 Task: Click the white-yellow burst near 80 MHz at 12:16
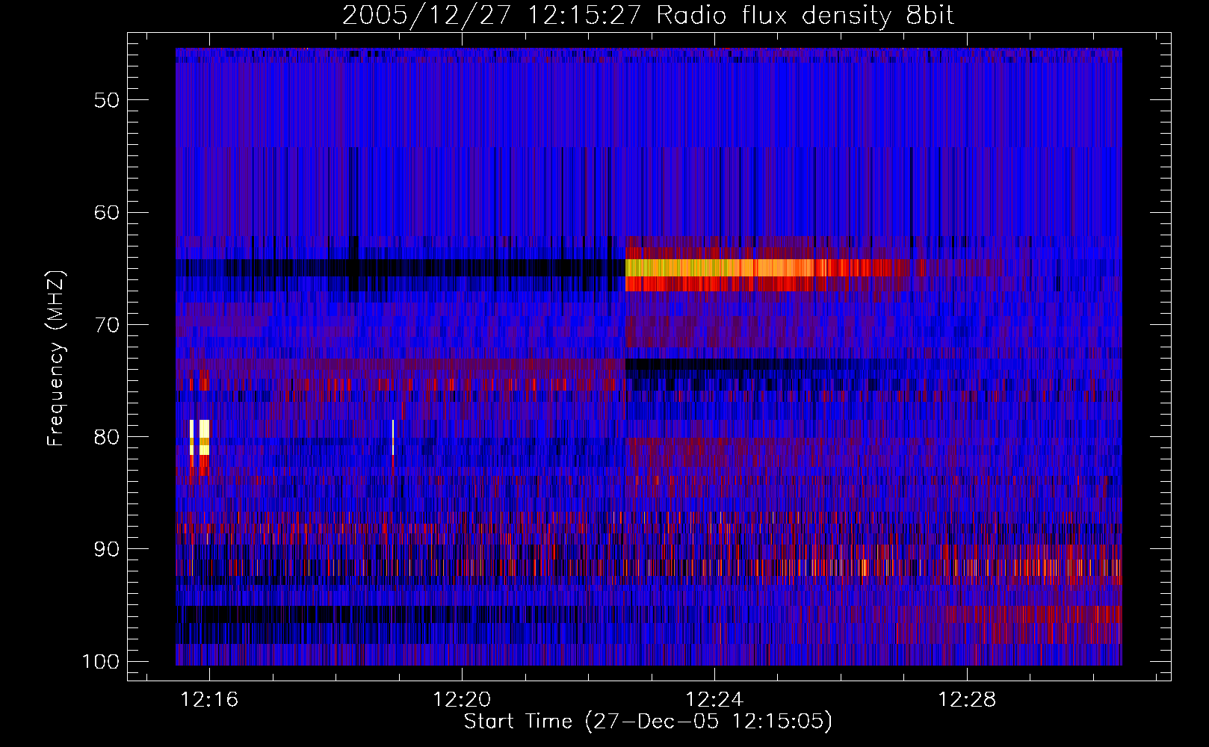(x=200, y=437)
